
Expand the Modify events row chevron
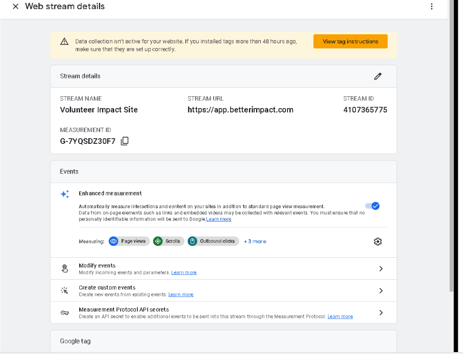[x=381, y=269]
